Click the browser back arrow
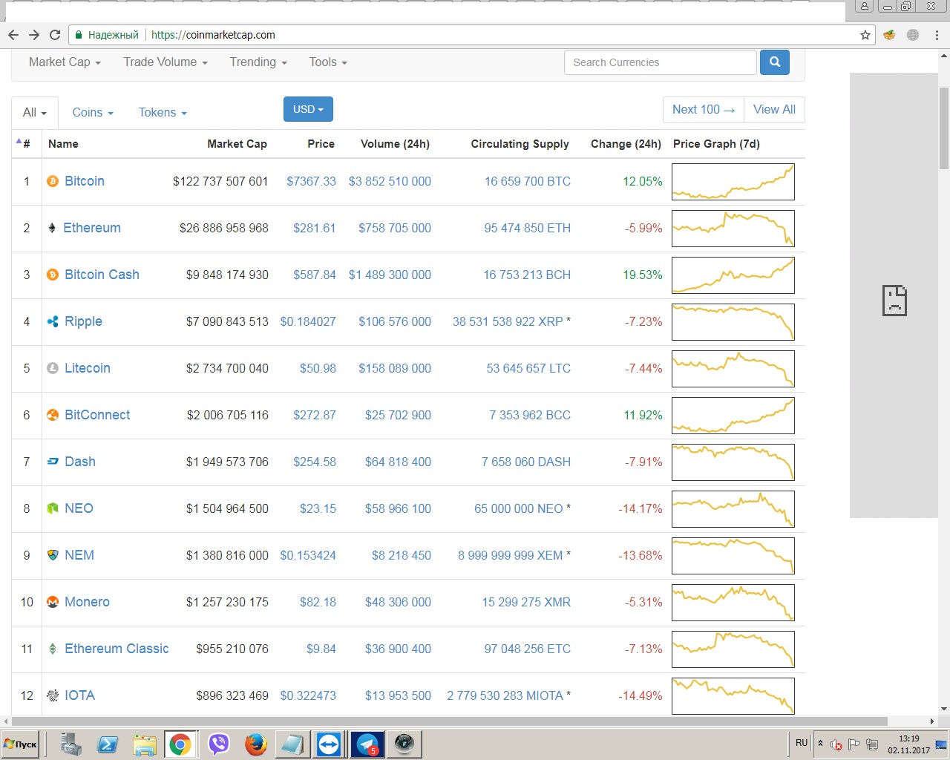950x760 pixels. (x=13, y=35)
